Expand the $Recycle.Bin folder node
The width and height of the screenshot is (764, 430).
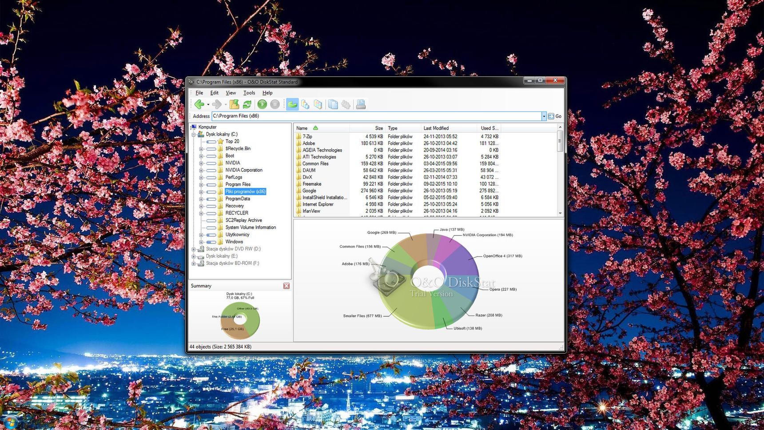point(201,149)
